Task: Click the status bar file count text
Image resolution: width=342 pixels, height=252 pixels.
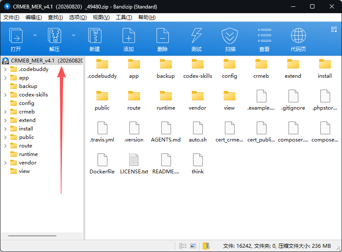Action: (x=277, y=246)
